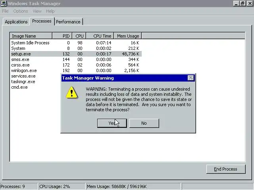This screenshot has width=254, height=190.
Task: Confirm termination with the Yes button
Action: 112,123
